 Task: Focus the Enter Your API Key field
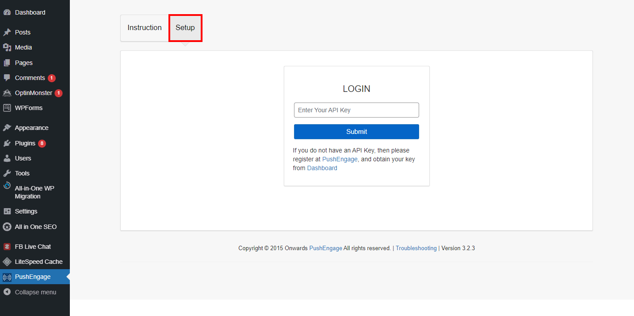tap(356, 110)
